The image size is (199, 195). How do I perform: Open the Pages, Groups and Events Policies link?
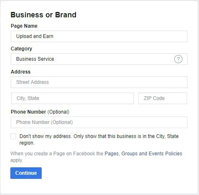pos(143,154)
